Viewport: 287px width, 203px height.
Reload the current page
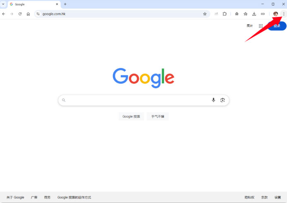point(20,14)
